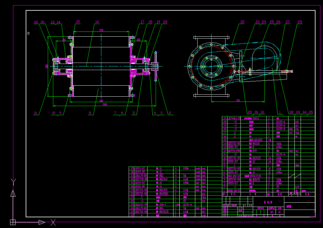The height and width of the screenshot is (228, 323).
Task: Select the Y-axis arrow triangle symbol
Action: pos(13,194)
